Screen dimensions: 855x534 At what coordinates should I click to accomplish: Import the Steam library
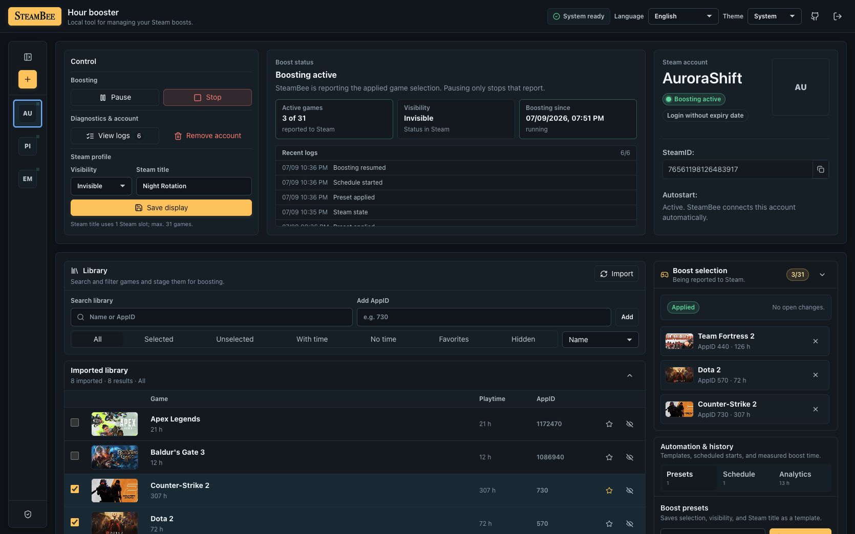[616, 274]
